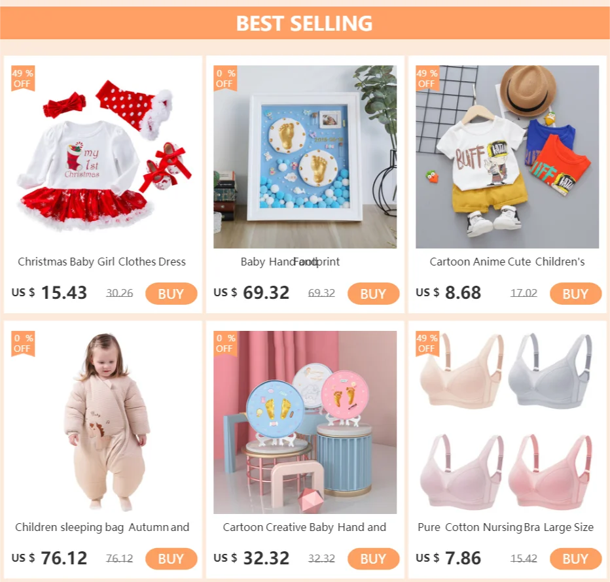Click the 49% OFF badge on cartoon children's outfit
This screenshot has height=582, width=610.
pyautogui.click(x=427, y=78)
